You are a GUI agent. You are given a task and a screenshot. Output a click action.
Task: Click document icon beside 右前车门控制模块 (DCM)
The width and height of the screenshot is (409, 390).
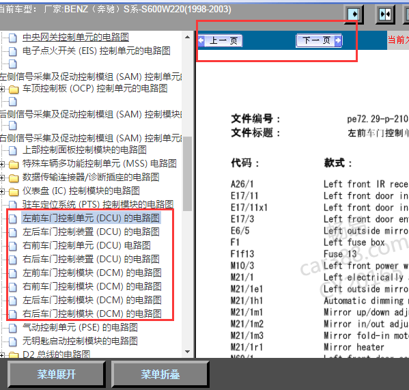tap(13, 287)
